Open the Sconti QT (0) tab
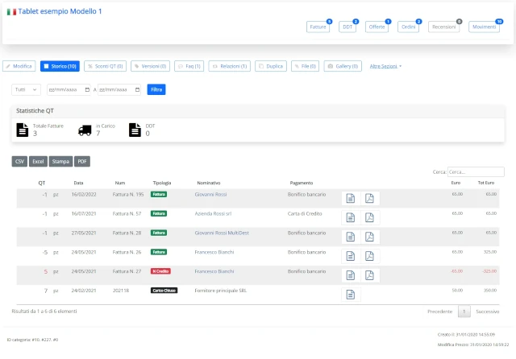The image size is (516, 359). pos(106,66)
